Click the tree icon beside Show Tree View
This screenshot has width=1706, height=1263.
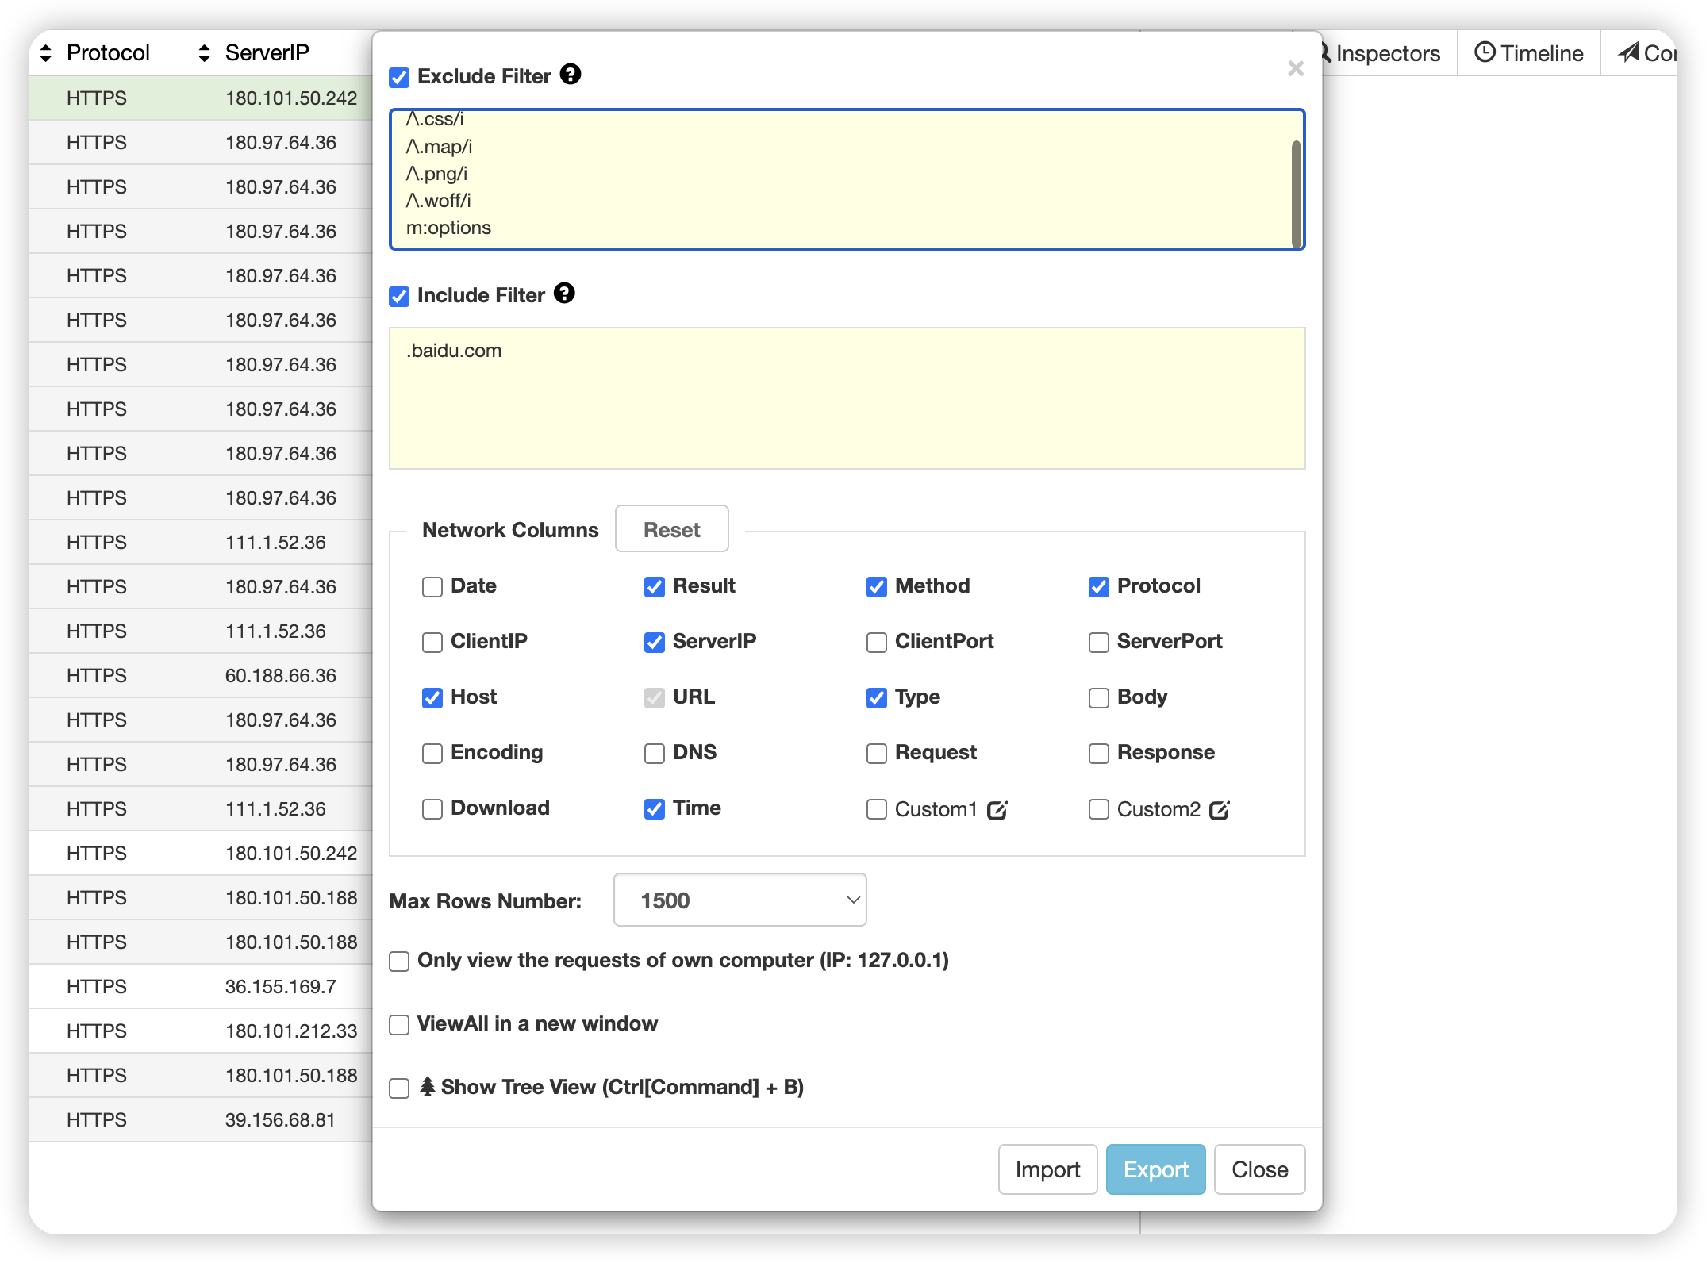pos(427,1086)
